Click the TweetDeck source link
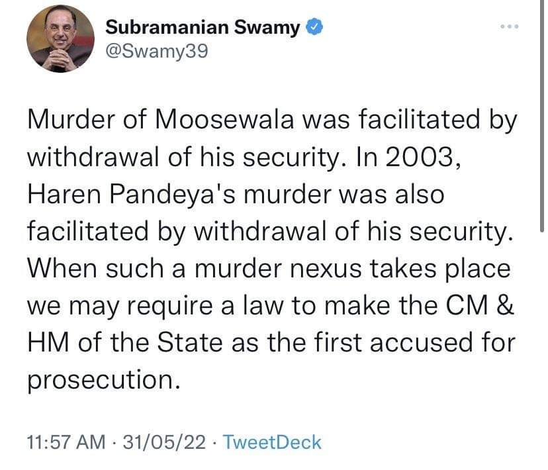The image size is (548, 470). [x=272, y=442]
